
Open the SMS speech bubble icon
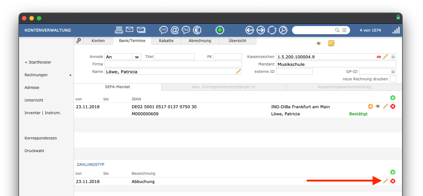(x=163, y=30)
